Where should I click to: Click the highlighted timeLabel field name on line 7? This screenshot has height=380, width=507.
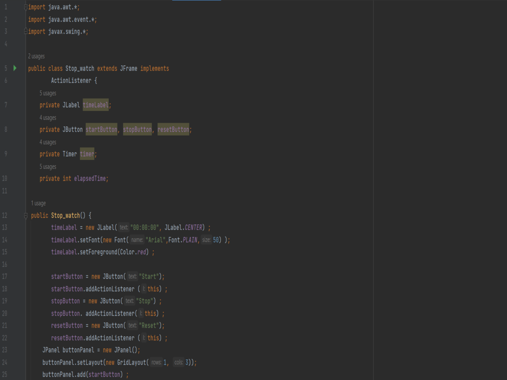click(96, 105)
